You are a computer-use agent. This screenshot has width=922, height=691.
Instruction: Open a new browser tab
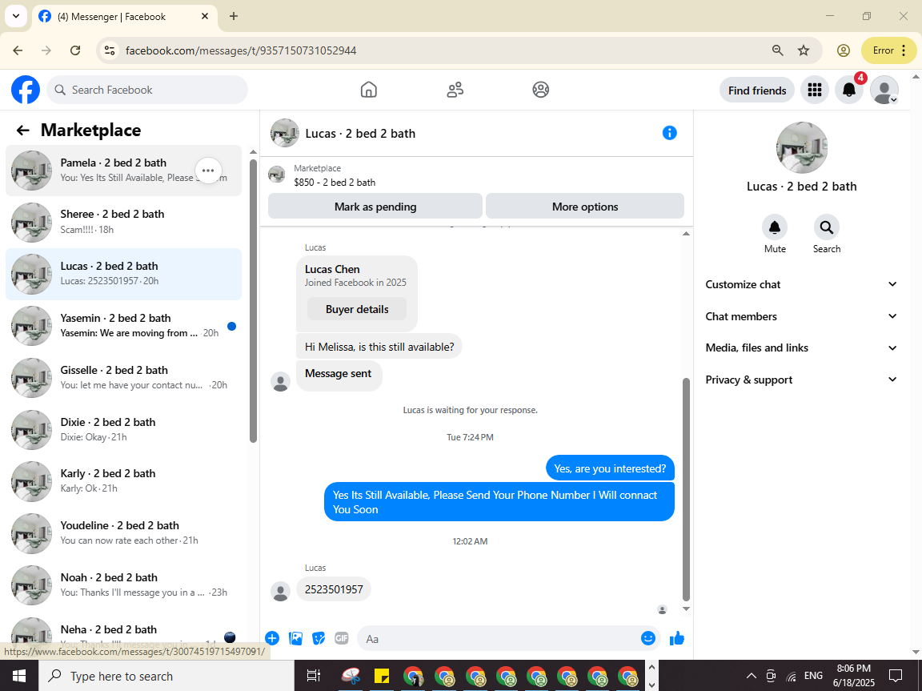(x=234, y=17)
